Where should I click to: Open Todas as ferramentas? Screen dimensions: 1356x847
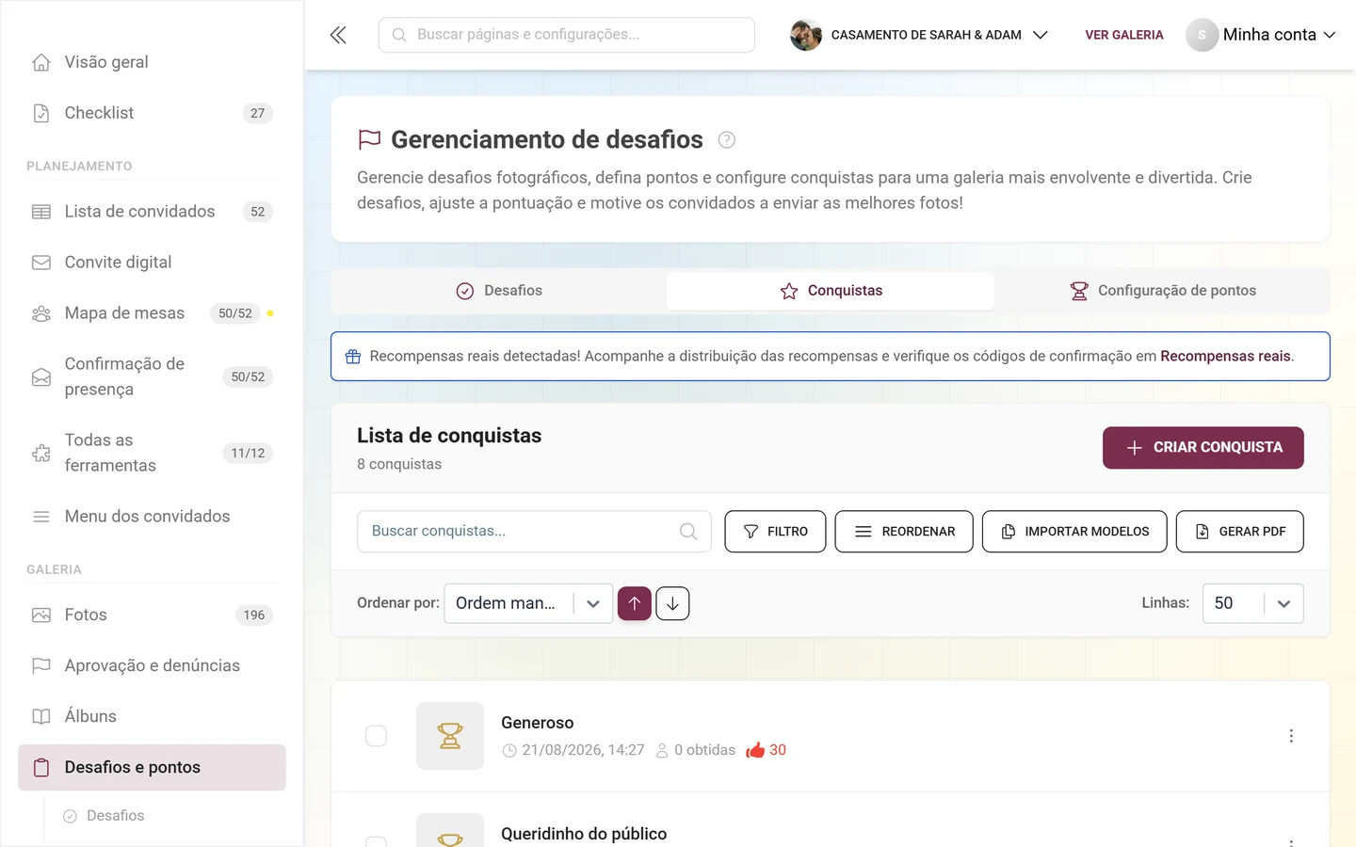(152, 453)
